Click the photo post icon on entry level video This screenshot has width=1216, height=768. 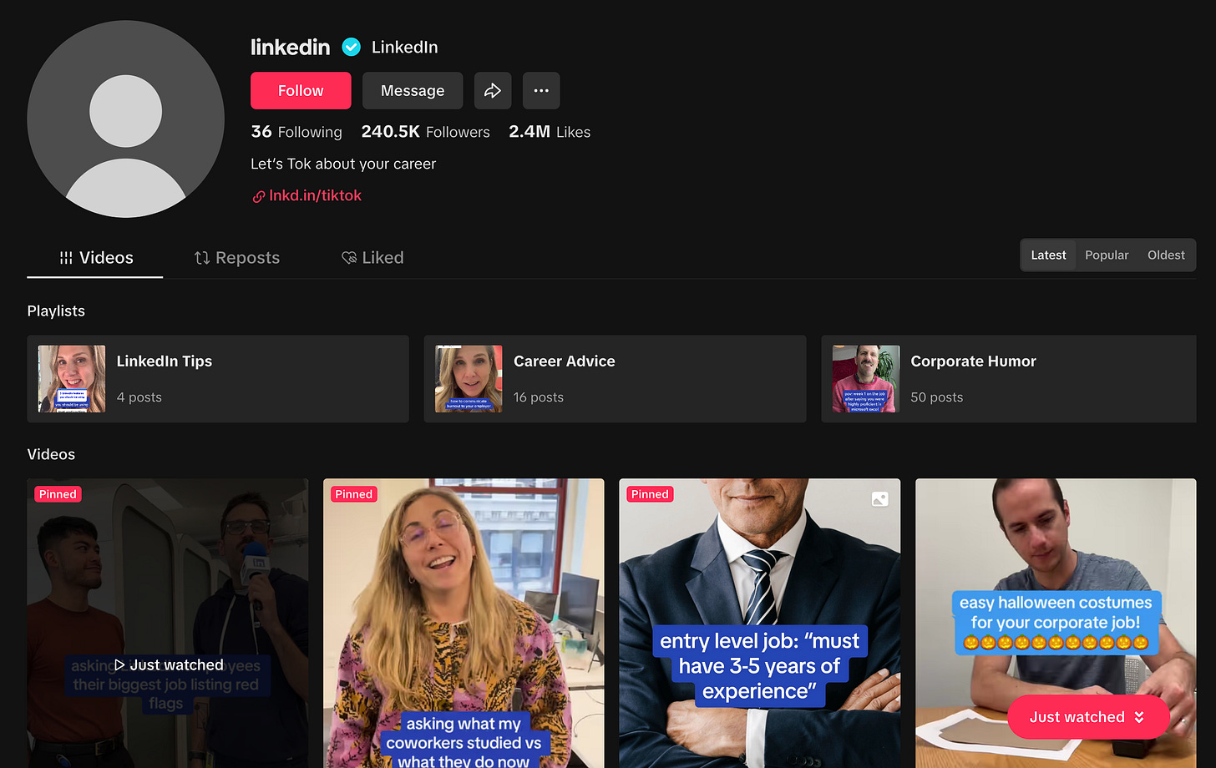(879, 498)
